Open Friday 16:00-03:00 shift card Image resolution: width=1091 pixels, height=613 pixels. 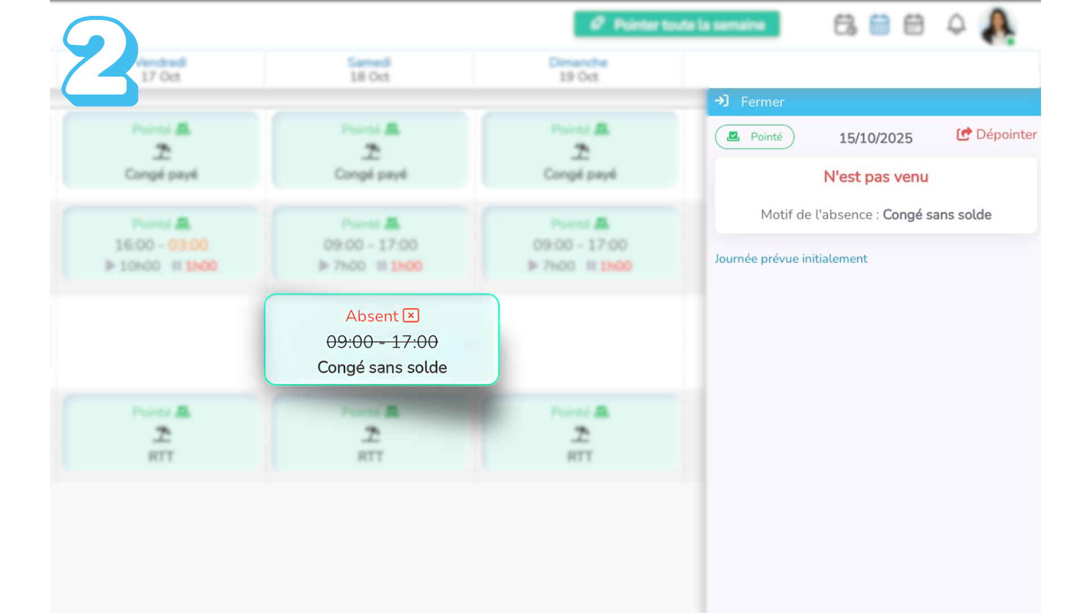(x=161, y=244)
